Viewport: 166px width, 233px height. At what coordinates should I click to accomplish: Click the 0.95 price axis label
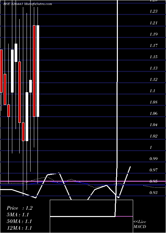click(x=153, y=181)
